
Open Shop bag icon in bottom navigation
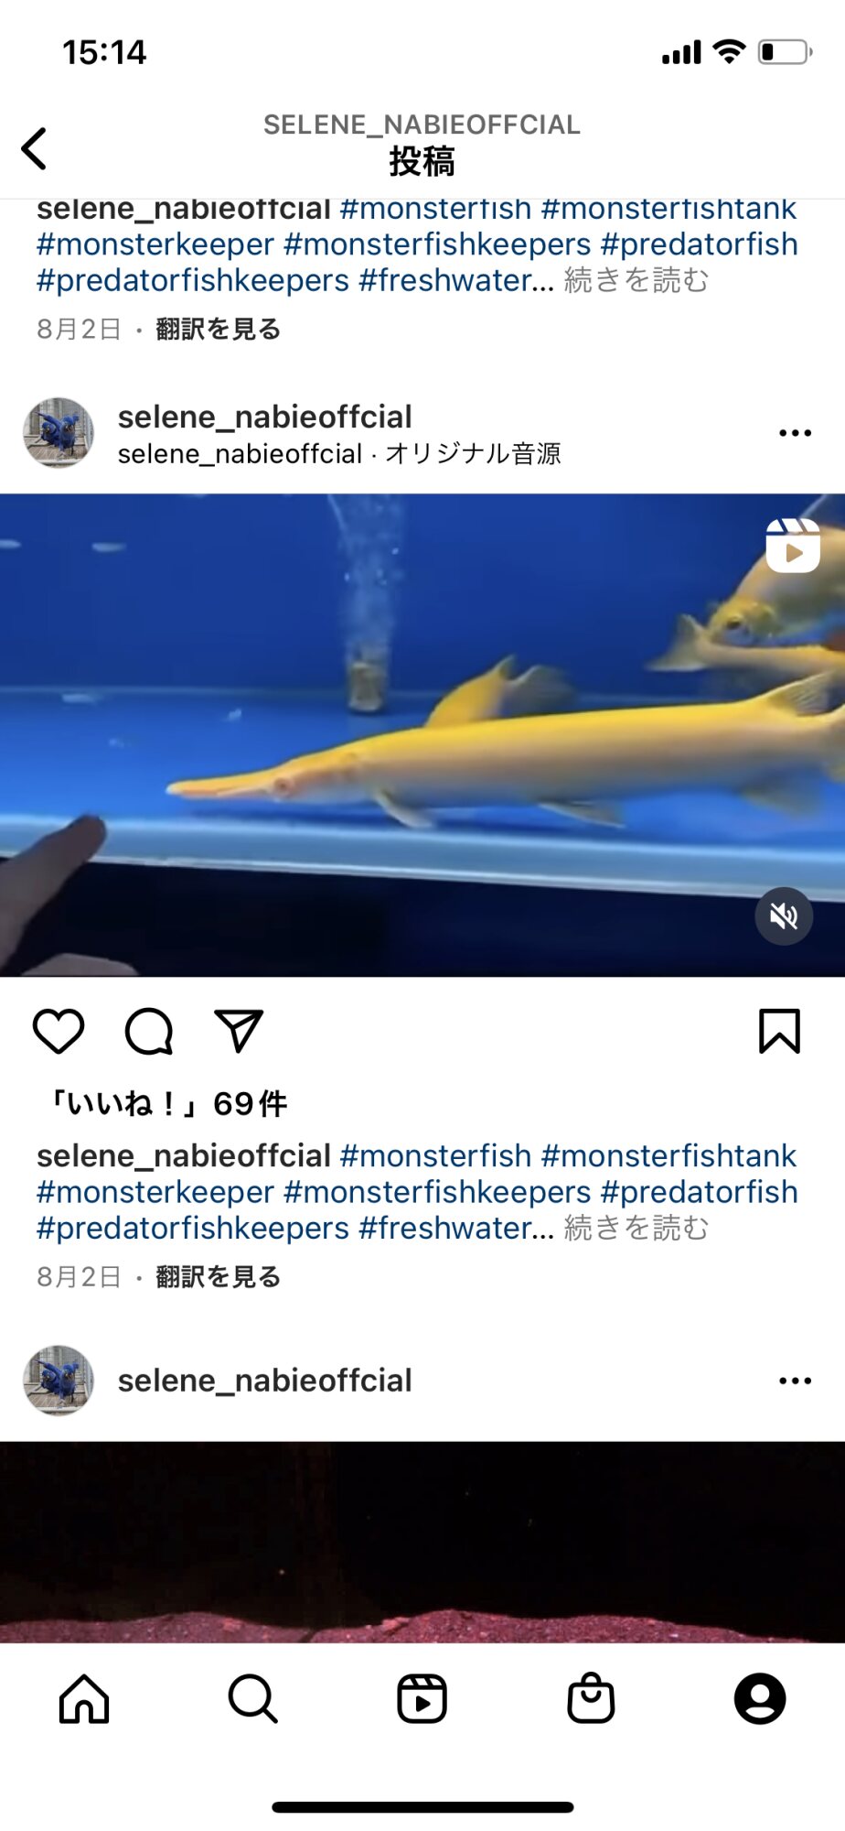(x=591, y=1698)
